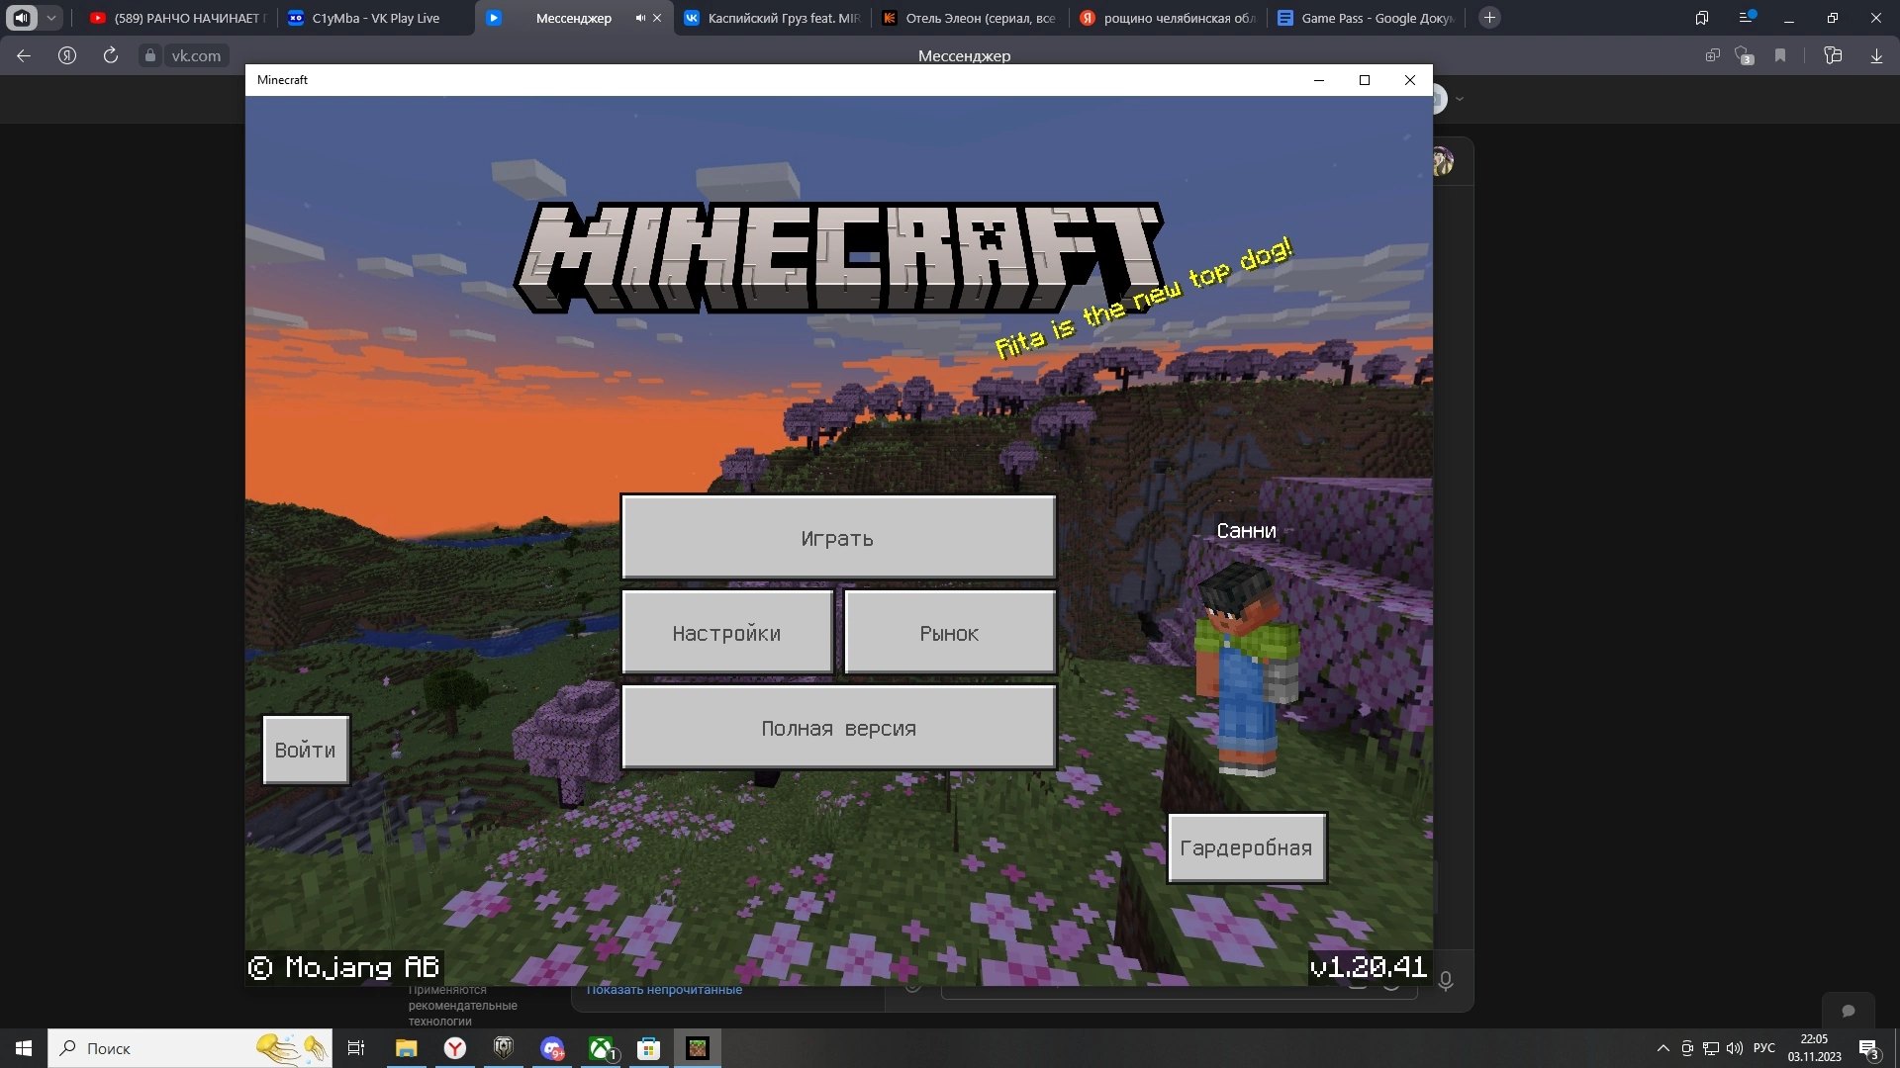Click the vk.com address field
The image size is (1900, 1068).
coord(196,56)
